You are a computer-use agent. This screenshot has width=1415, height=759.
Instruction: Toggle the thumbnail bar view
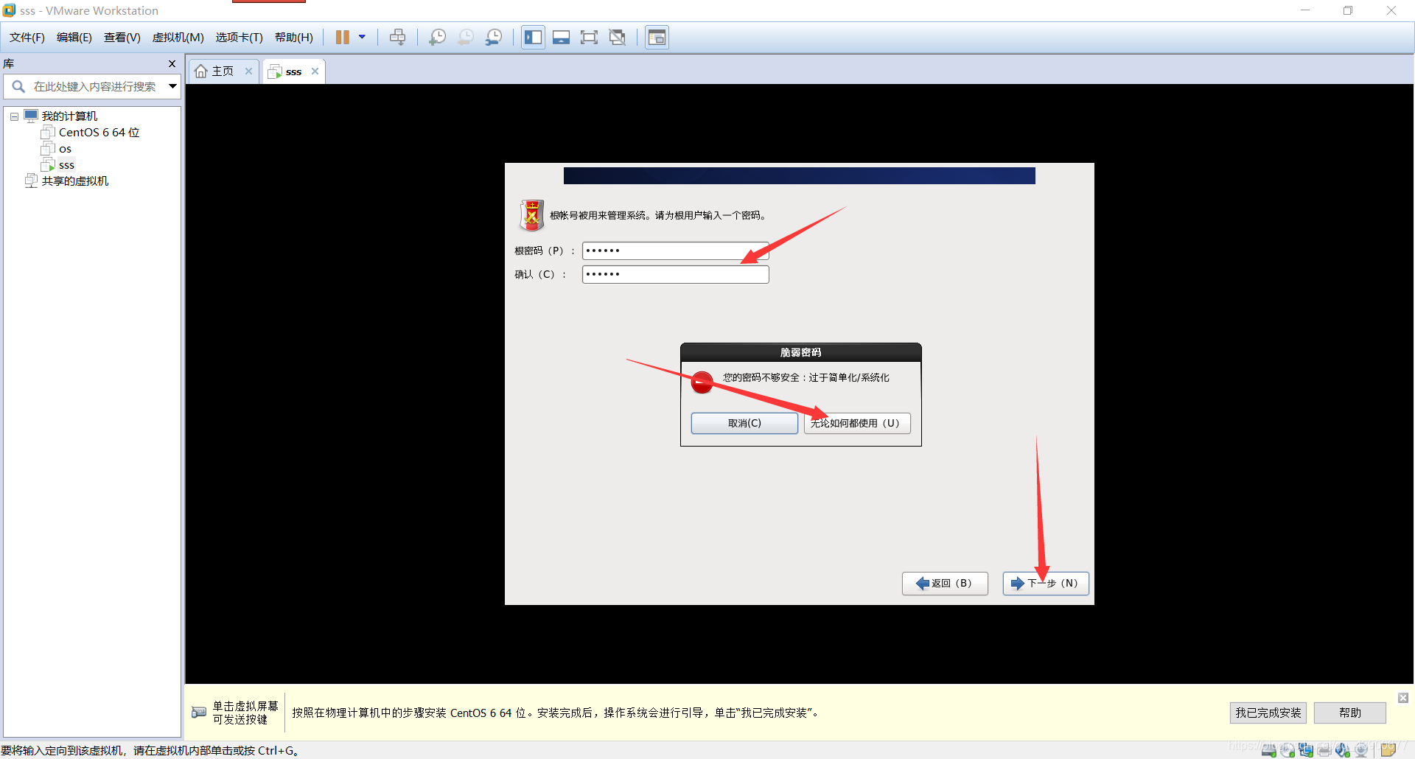[x=562, y=38]
